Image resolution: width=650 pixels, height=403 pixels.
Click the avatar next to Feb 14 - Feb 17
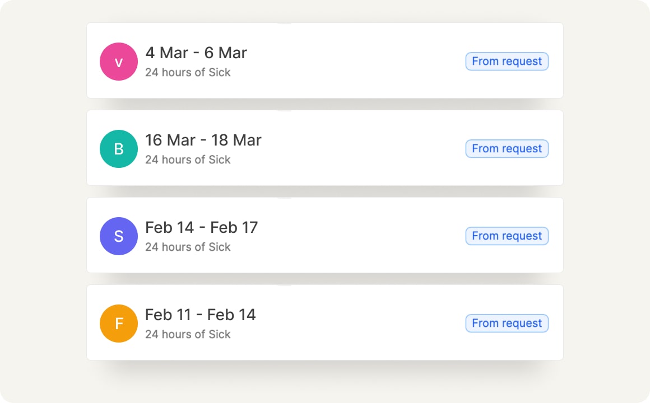(x=118, y=236)
